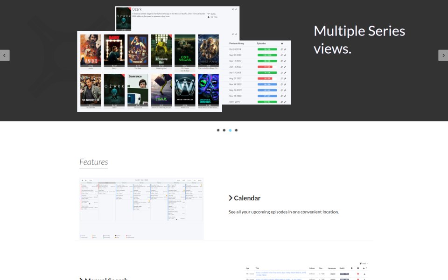Click refresh icon on the May 16 2022 row

pyautogui.click(x=282, y=90)
